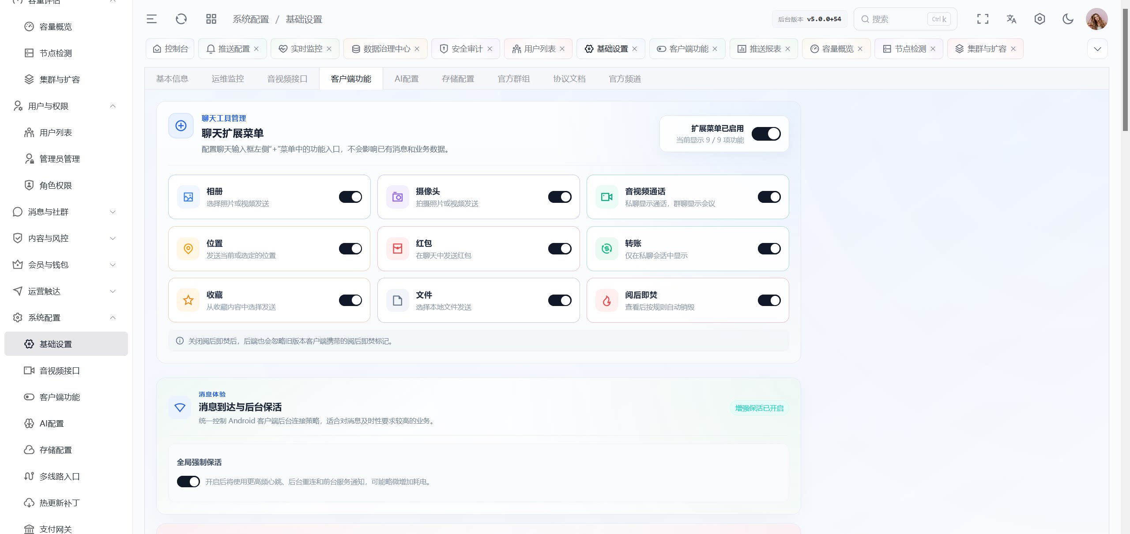Close the 推送配置 page tab
This screenshot has width=1130, height=534.
pos(256,49)
